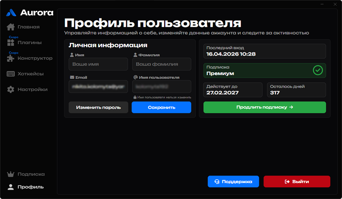
Task: Open the Главная menu item
Action: click(x=28, y=27)
